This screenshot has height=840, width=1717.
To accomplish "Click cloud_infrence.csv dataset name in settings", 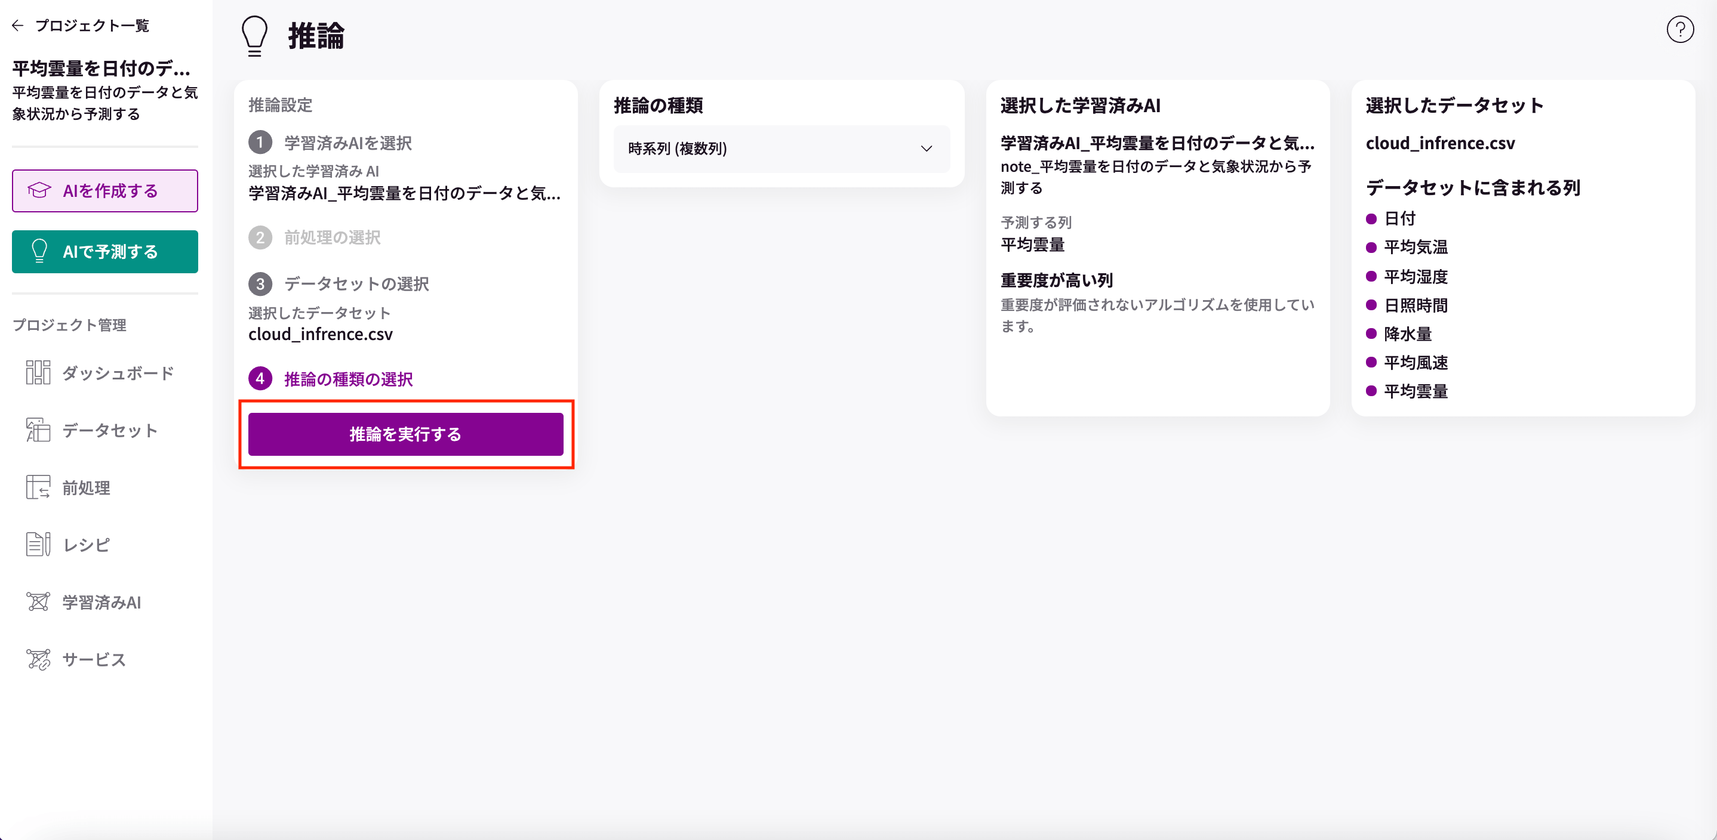I will pyautogui.click(x=320, y=333).
